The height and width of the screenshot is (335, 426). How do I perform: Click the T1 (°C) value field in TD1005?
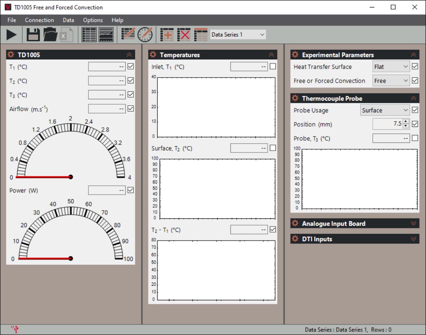click(107, 67)
